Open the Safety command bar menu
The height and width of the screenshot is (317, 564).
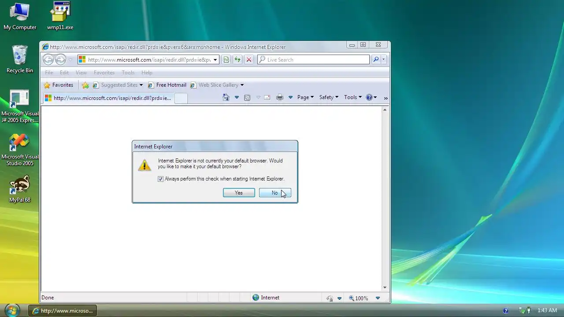(x=329, y=97)
